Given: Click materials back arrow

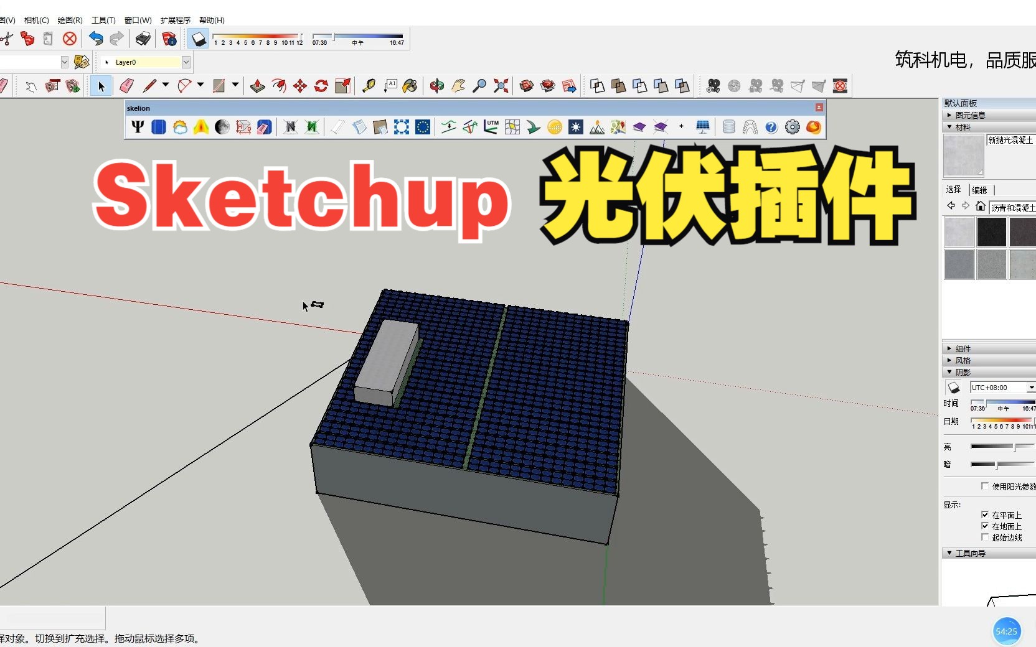Looking at the screenshot, I should tap(951, 206).
